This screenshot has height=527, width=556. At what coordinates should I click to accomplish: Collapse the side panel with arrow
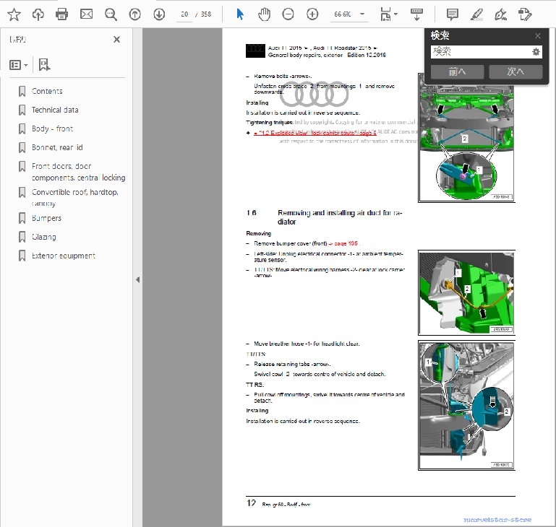click(x=137, y=280)
